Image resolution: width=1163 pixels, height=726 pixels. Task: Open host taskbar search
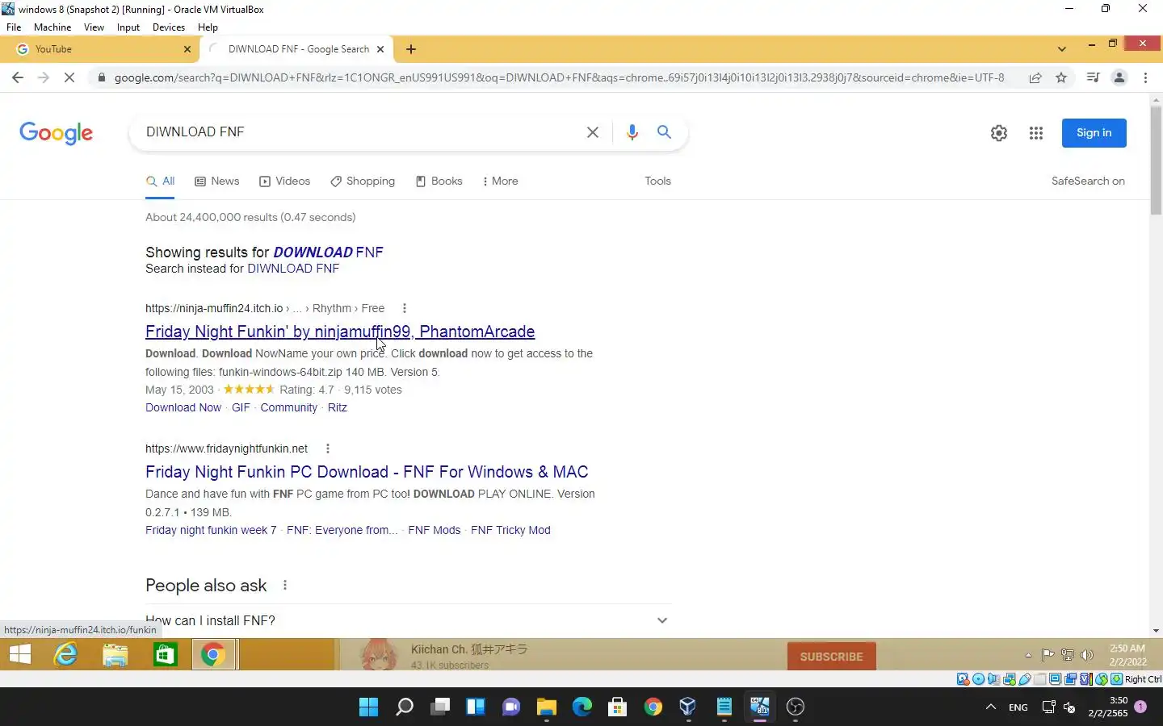coord(405,707)
